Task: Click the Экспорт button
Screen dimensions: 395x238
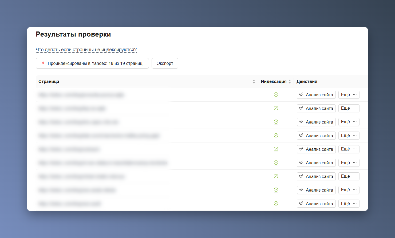Action: (x=165, y=63)
